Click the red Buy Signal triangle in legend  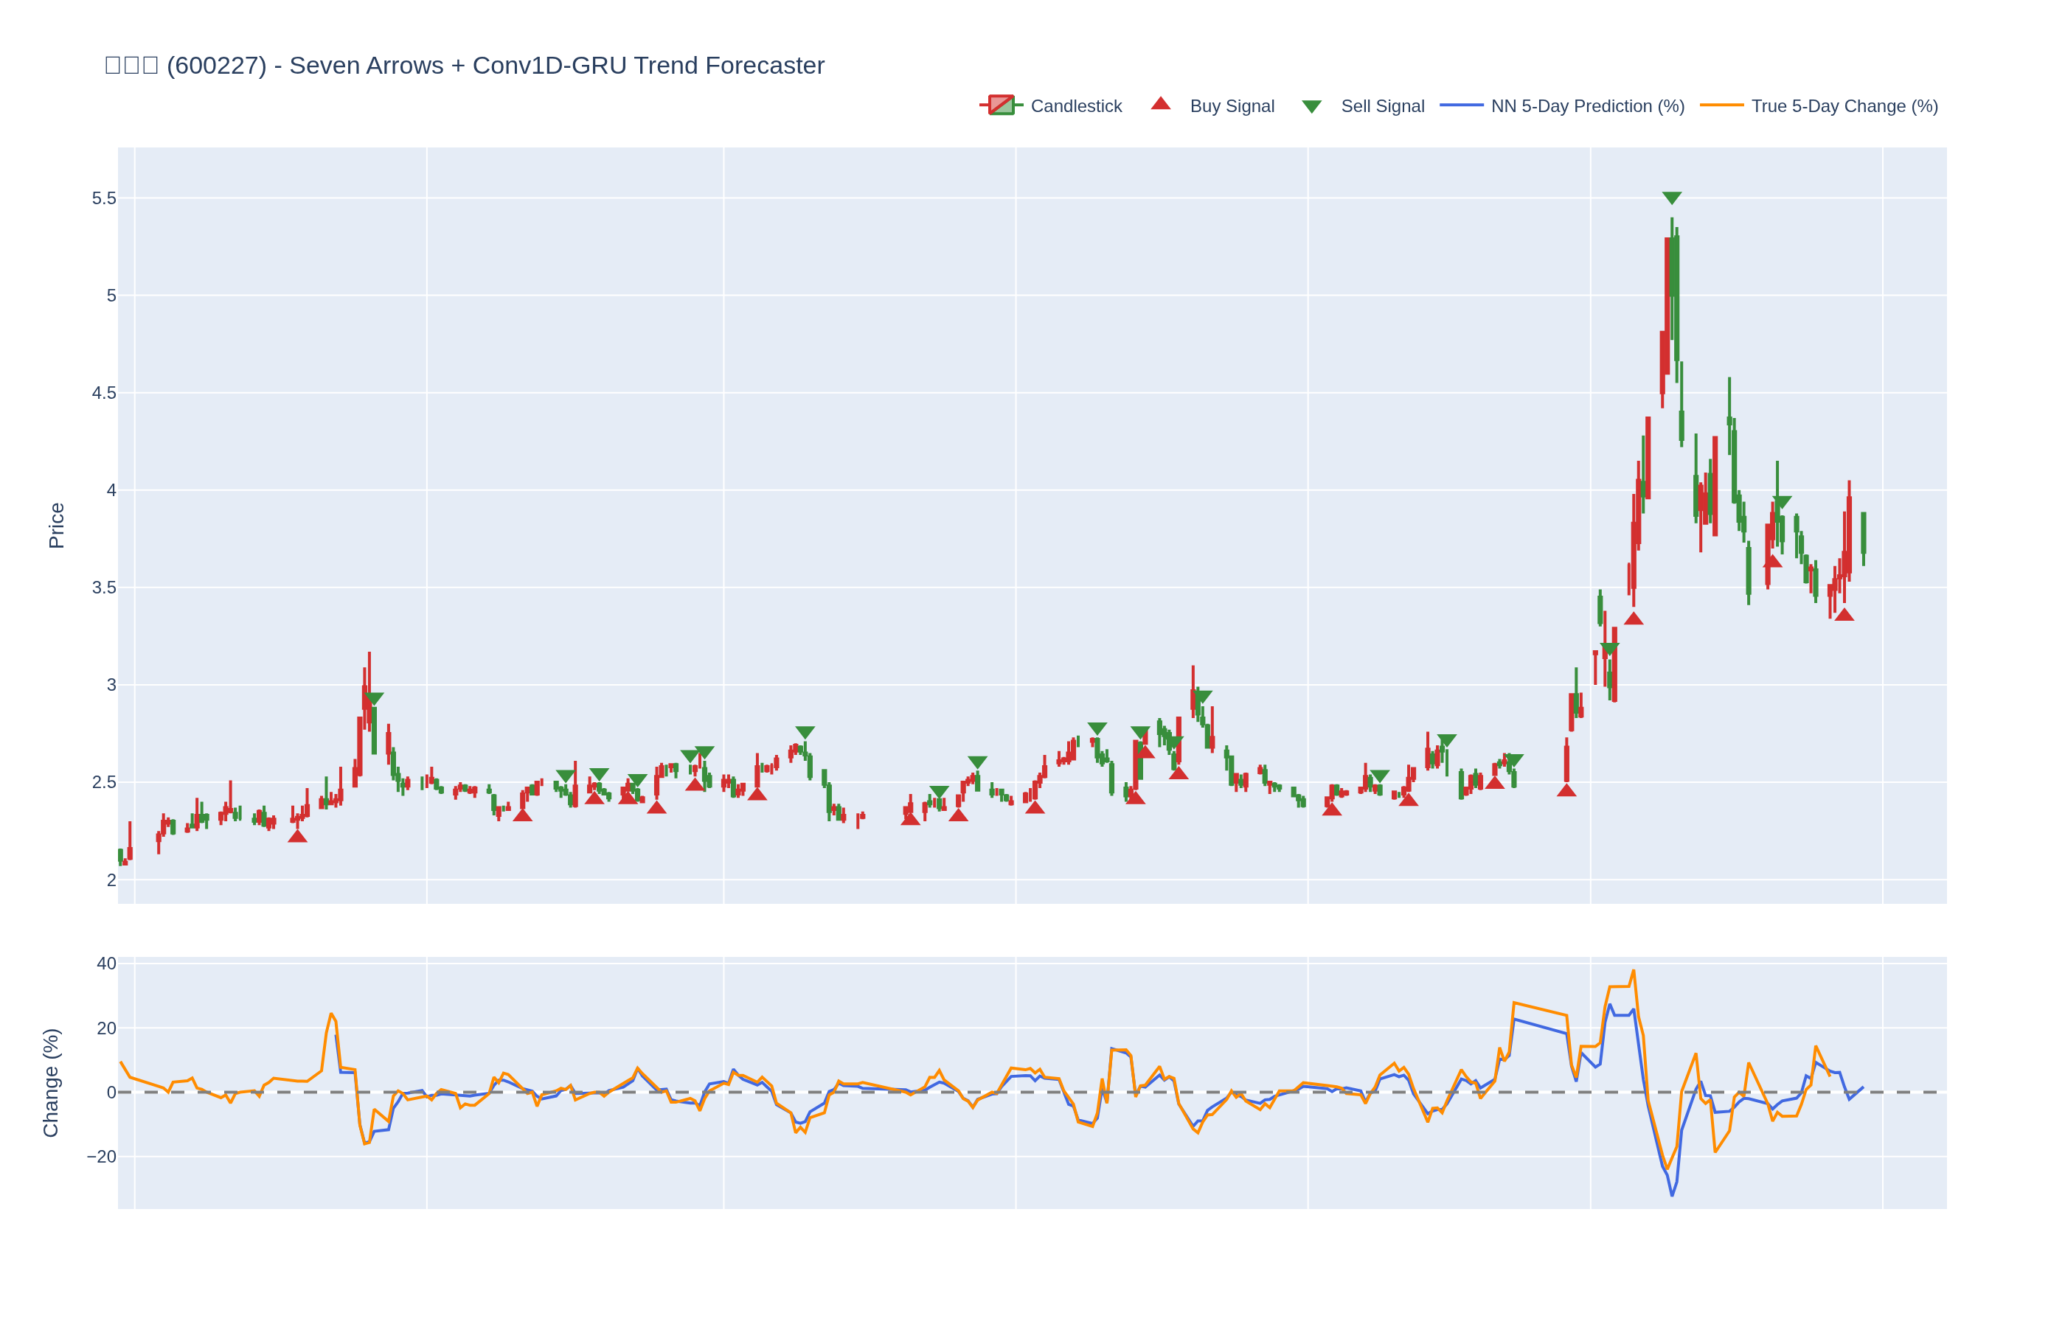[1160, 104]
